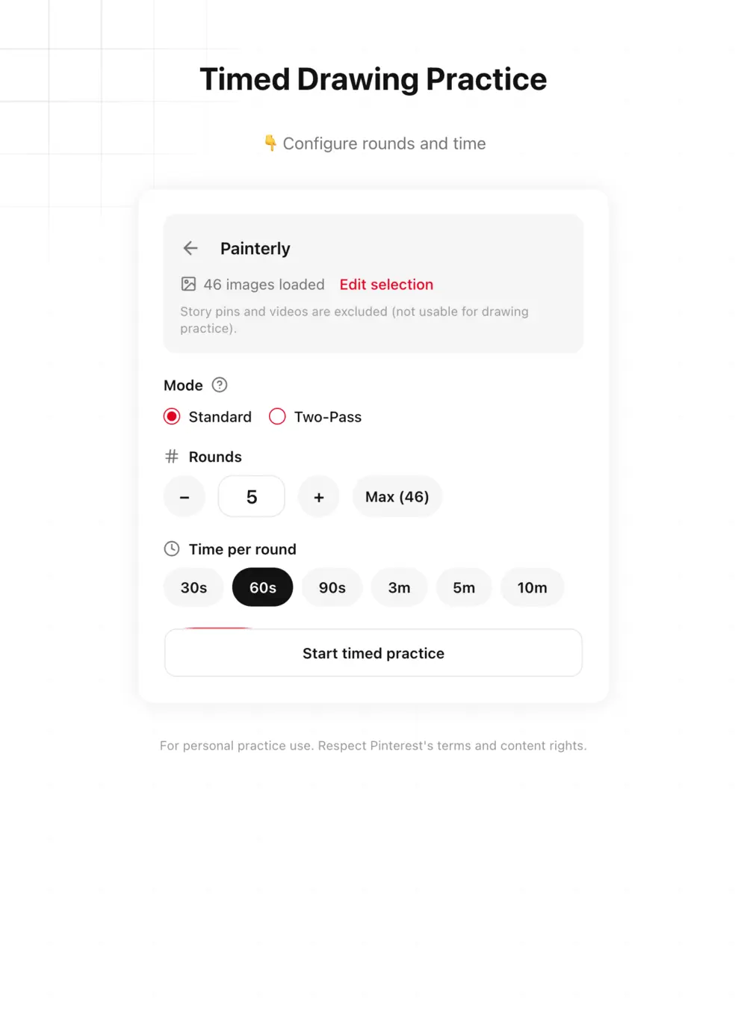Select 30s time per round
This screenshot has height=1029, width=747.
pos(193,587)
